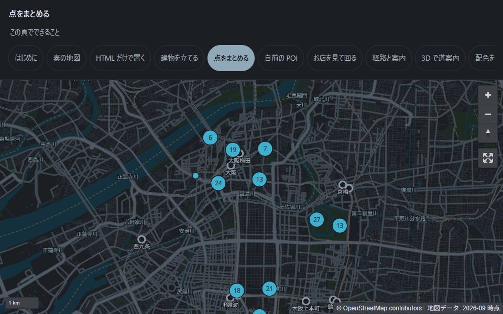Viewport: 503px width, 314px height.
Task: Click the 城北川 label
Action: coord(321,99)
